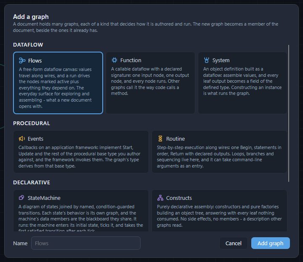
Task: Click the Constructs hierarchy icon
Action: (160, 198)
